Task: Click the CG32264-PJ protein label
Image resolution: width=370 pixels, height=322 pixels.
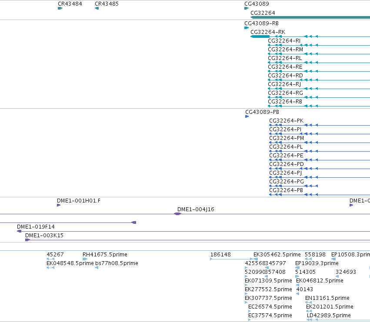Action: point(286,173)
